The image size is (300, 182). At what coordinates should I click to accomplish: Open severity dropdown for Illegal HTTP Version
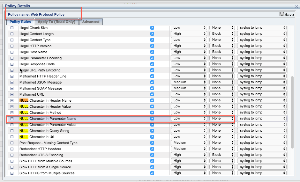click(x=189, y=46)
